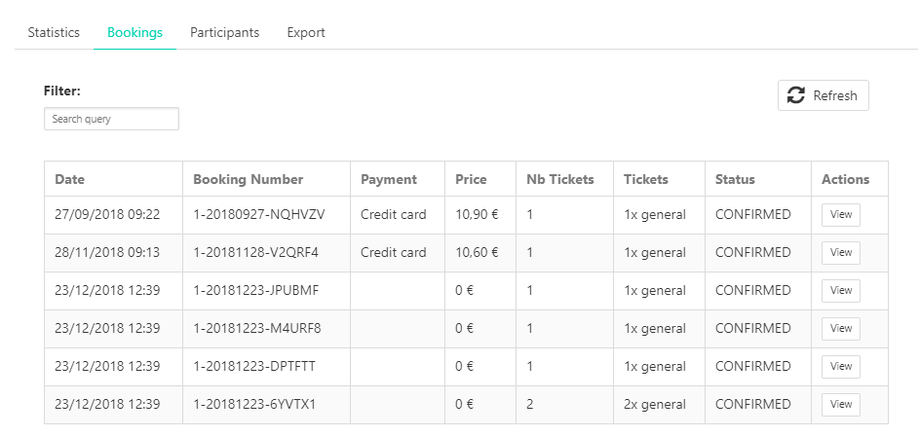The width and height of the screenshot is (920, 436).
Task: Select the 2x general tickets cell
Action: pyautogui.click(x=660, y=404)
